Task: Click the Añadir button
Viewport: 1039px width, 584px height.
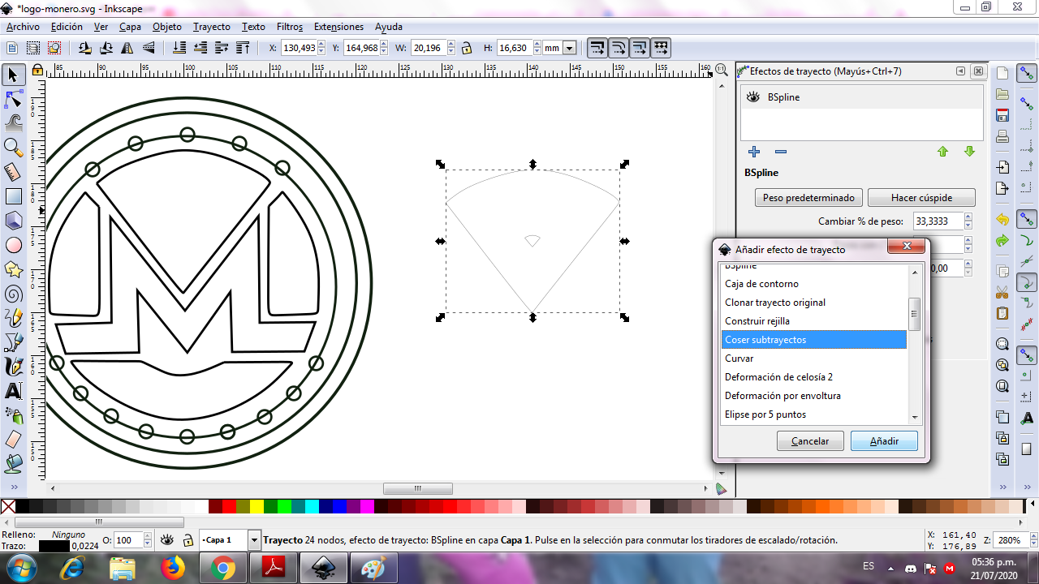Action: pyautogui.click(x=884, y=441)
